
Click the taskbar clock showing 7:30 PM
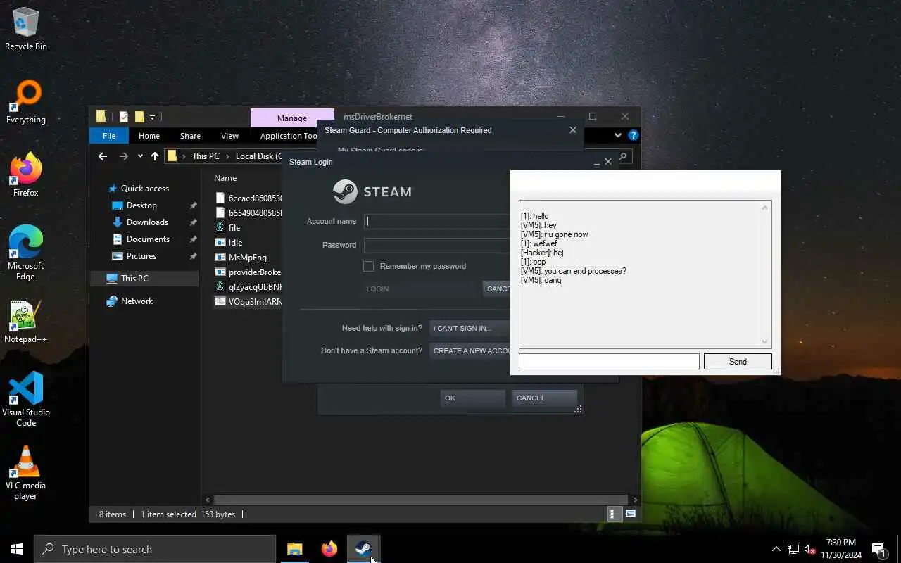(841, 549)
